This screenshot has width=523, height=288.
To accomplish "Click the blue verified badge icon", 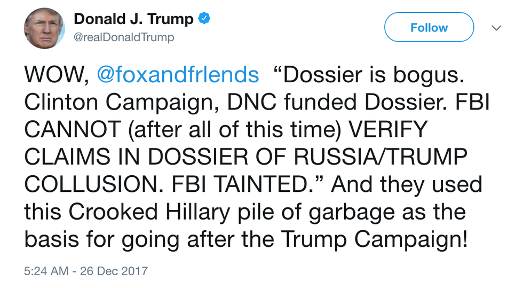I will click(204, 20).
